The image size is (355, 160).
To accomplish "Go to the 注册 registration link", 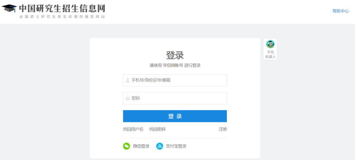I will 223,129.
